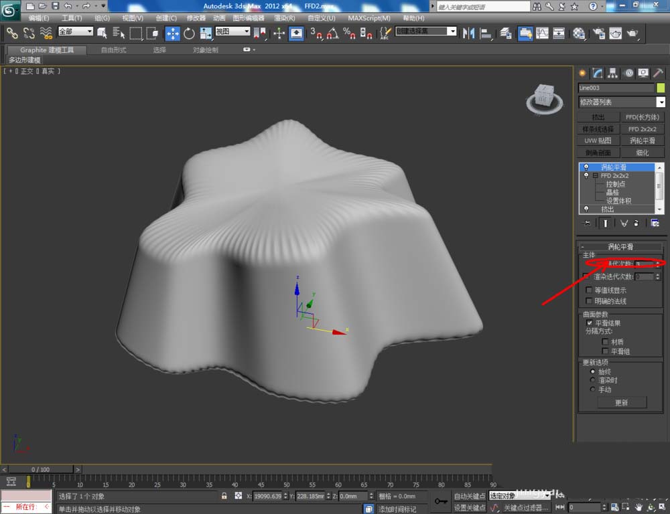Select the 手动 update radio button
Image resolution: width=670 pixels, height=514 pixels.
click(592, 390)
